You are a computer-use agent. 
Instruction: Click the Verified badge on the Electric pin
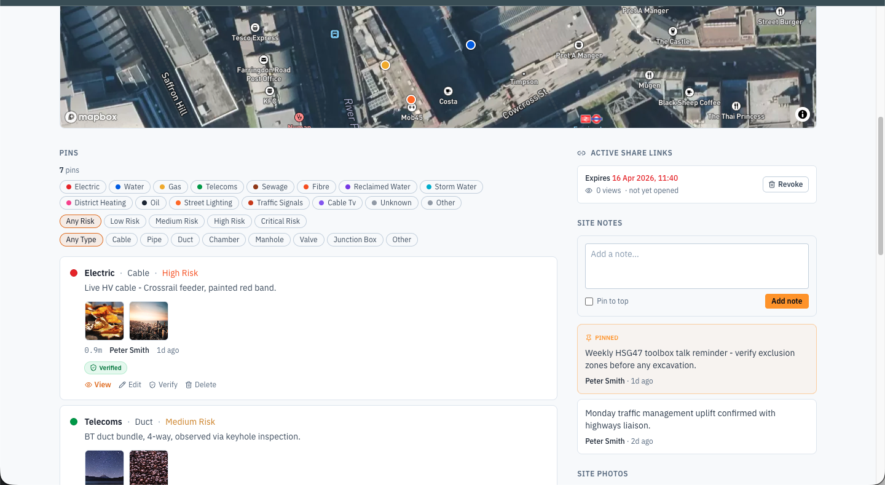point(105,367)
